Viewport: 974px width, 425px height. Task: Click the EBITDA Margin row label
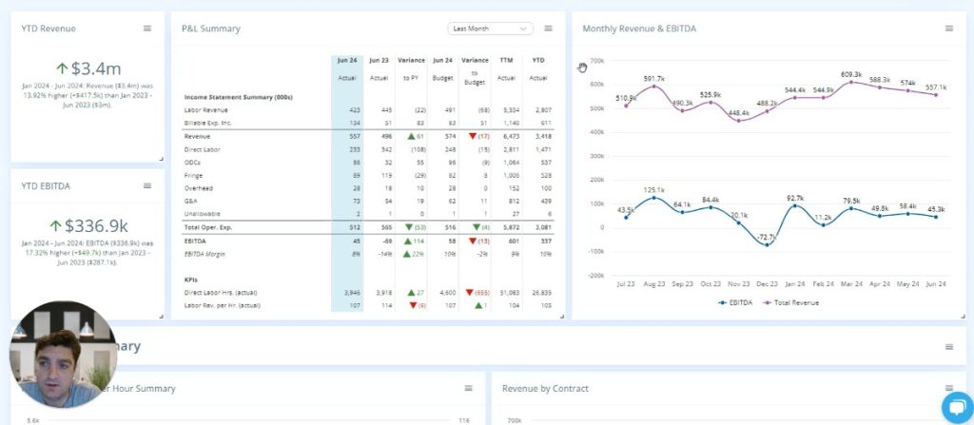click(205, 254)
